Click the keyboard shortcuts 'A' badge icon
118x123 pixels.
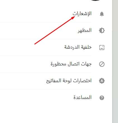[102, 81]
